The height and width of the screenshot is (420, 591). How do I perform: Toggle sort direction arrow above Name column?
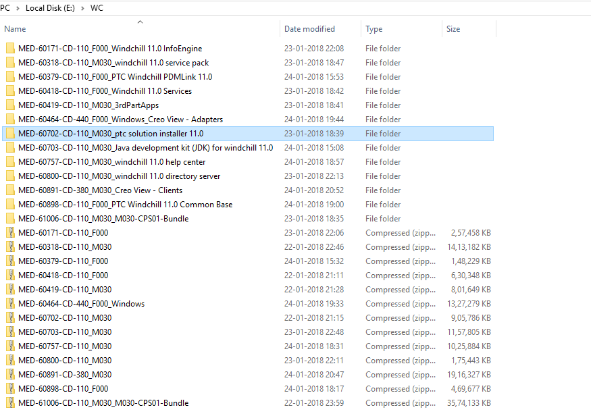[140, 22]
